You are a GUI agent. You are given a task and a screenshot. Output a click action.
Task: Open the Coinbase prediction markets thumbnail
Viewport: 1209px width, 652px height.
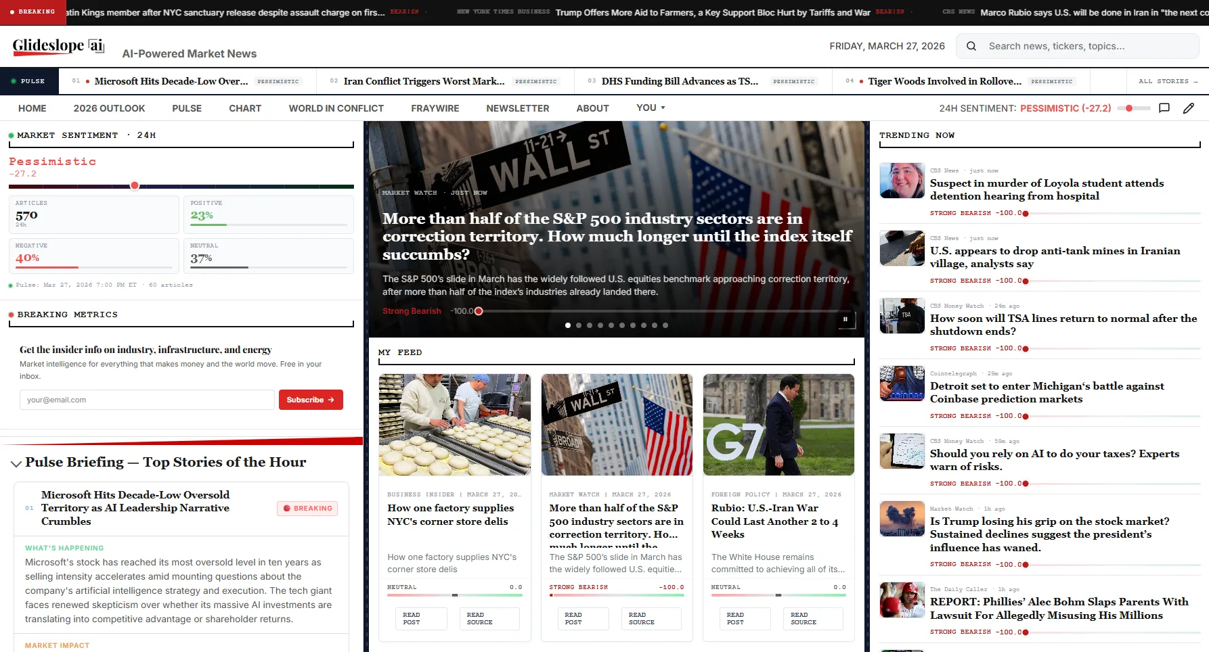902,383
